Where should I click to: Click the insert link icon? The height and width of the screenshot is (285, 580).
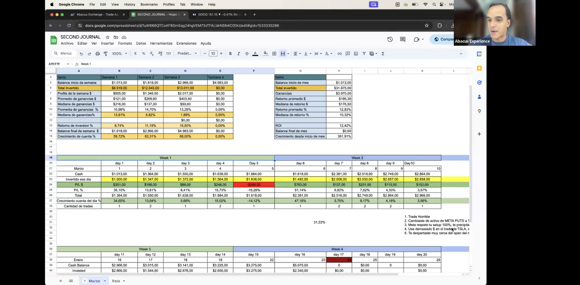pos(340,53)
